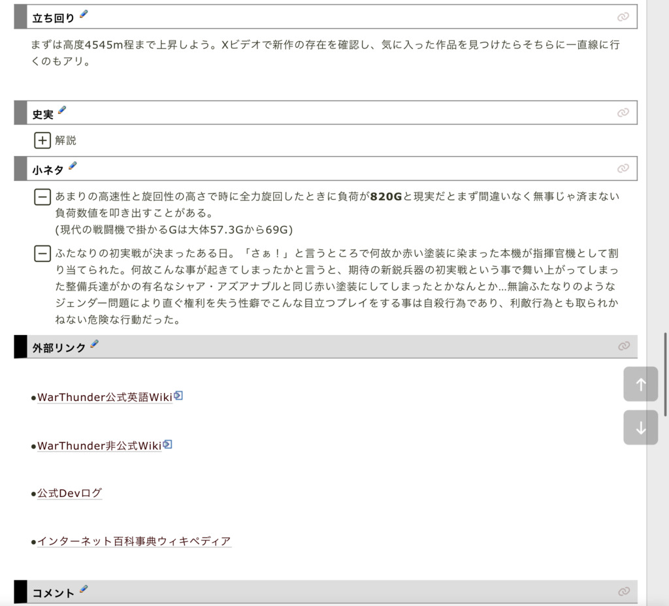This screenshot has width=669, height=606.
Task: Open インターネット百科事典ウィキペディア link
Action: tap(134, 541)
